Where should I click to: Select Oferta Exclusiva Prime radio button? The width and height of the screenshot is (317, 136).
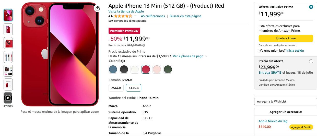tap(311, 7)
